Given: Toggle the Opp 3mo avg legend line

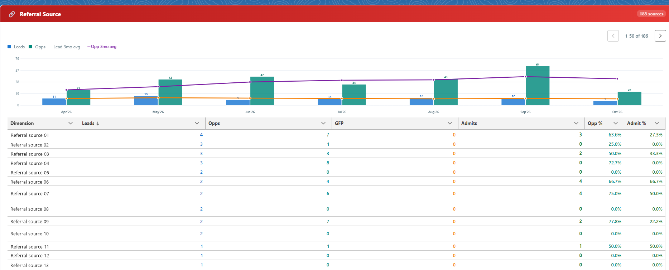Looking at the screenshot, I should click(x=102, y=47).
